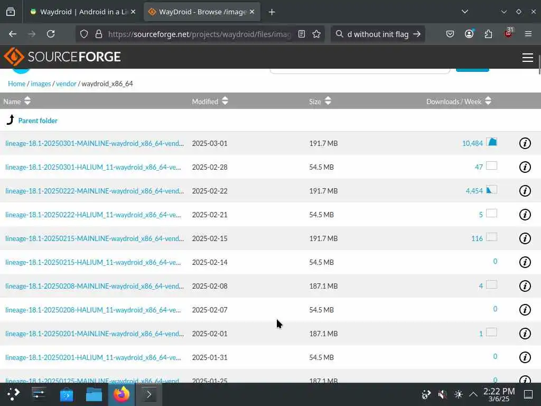The image size is (541, 406).
Task: Download lineage-18.1-20250301-MAINLINE vendor file
Action: tap(95, 143)
